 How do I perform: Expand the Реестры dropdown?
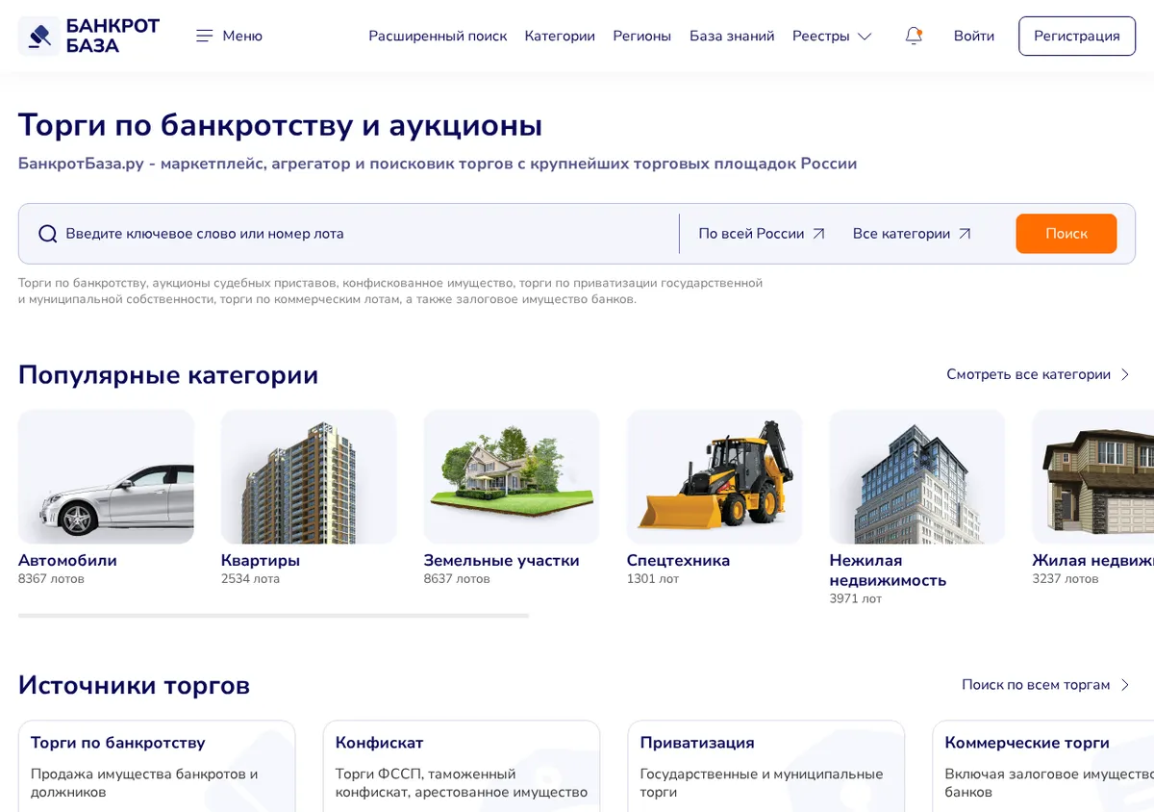tap(832, 36)
